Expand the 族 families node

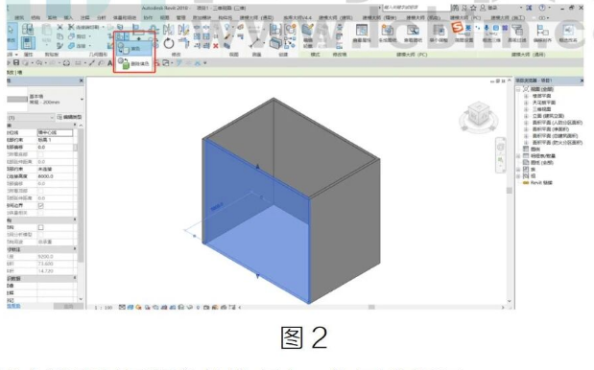tap(518, 170)
